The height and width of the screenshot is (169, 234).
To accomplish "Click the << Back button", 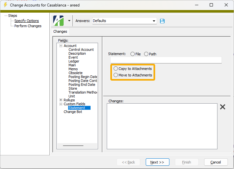I will coord(128,162).
